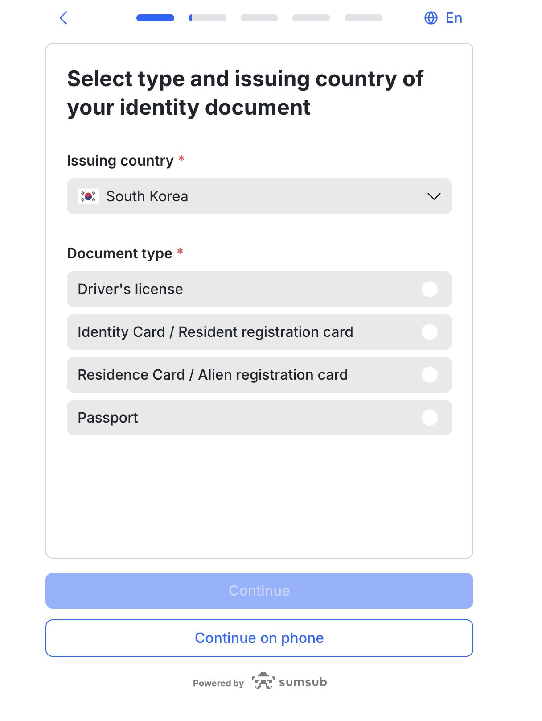The image size is (542, 721).
Task: Click the Continue button
Action: (x=259, y=591)
